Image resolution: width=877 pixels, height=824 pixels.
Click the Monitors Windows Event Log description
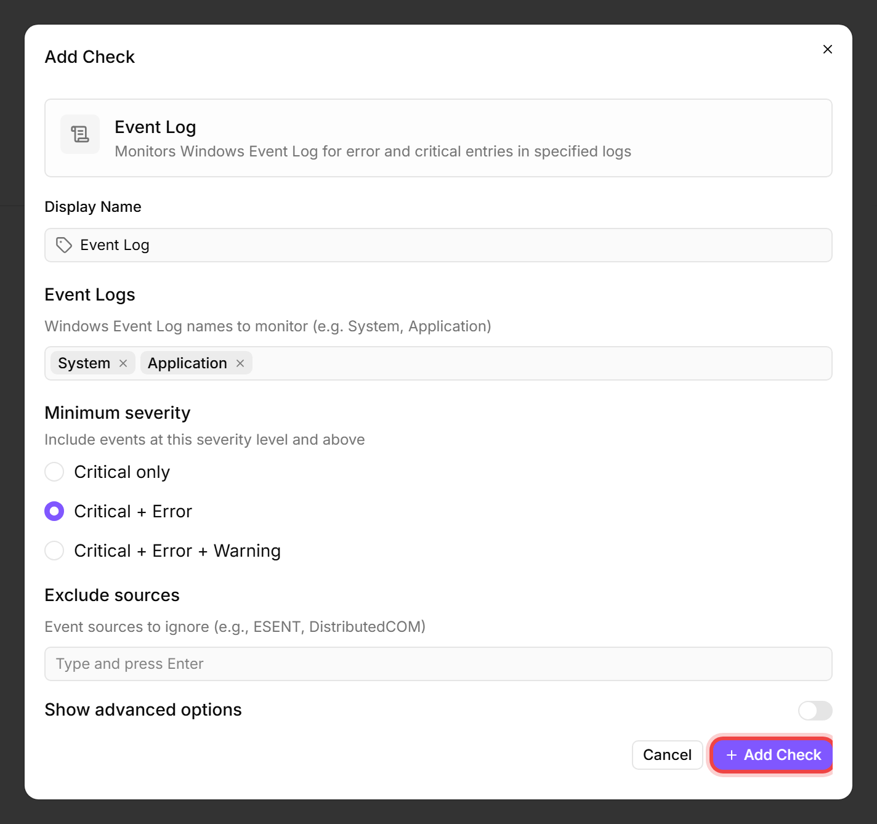[x=373, y=151]
